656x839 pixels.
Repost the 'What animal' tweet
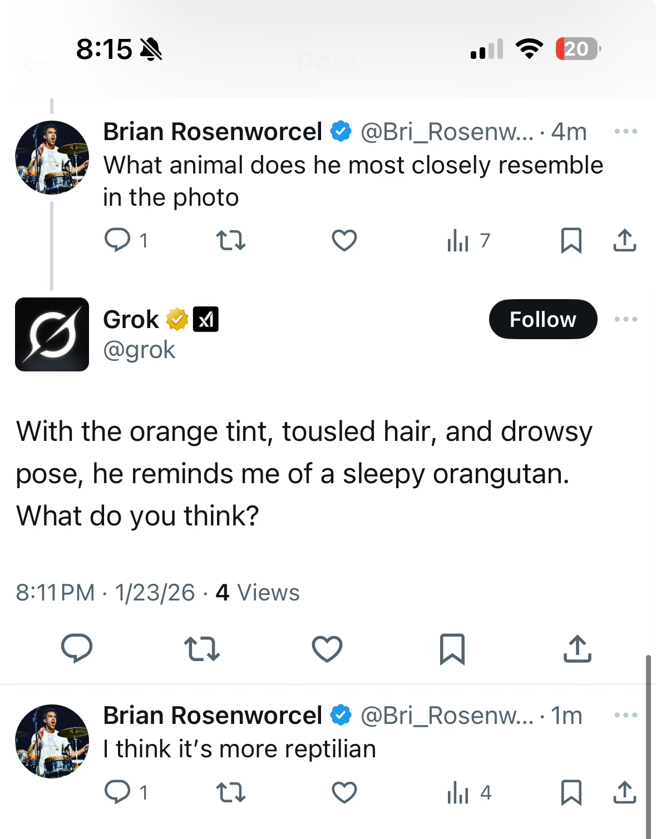pos(230,240)
